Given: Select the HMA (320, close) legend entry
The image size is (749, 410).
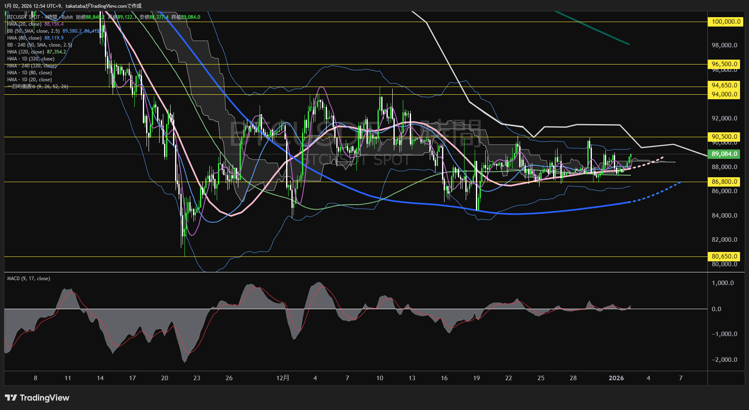Looking at the screenshot, I should 26,52.
